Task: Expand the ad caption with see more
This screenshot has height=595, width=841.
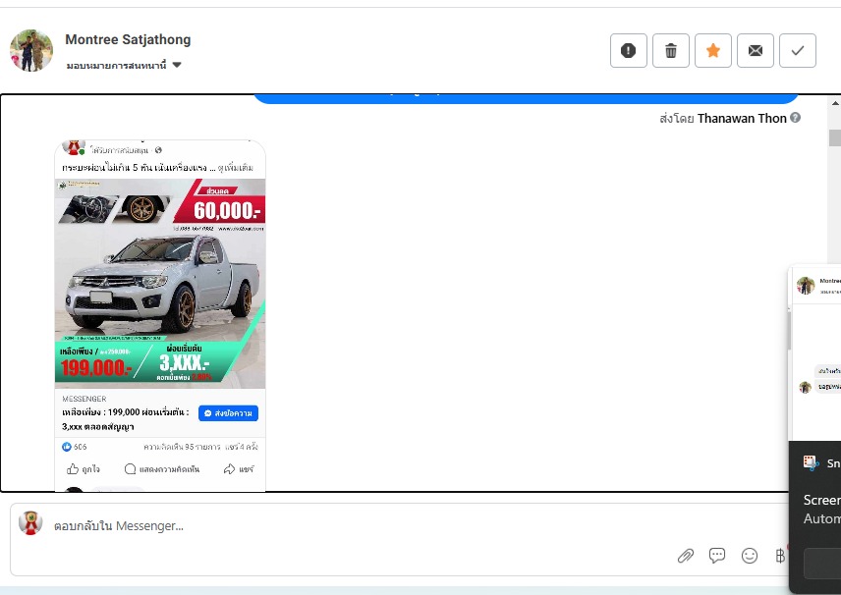Action: [236, 168]
